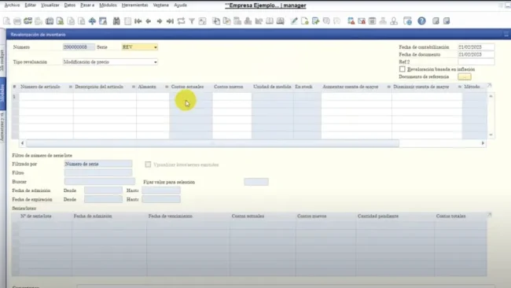This screenshot has height=288, width=511.
Task: Click the Aumentar cuenta de mayor column header
Action: 351,87
